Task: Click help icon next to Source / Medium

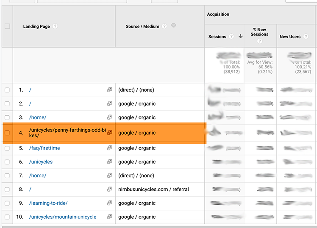Action: pyautogui.click(x=164, y=26)
